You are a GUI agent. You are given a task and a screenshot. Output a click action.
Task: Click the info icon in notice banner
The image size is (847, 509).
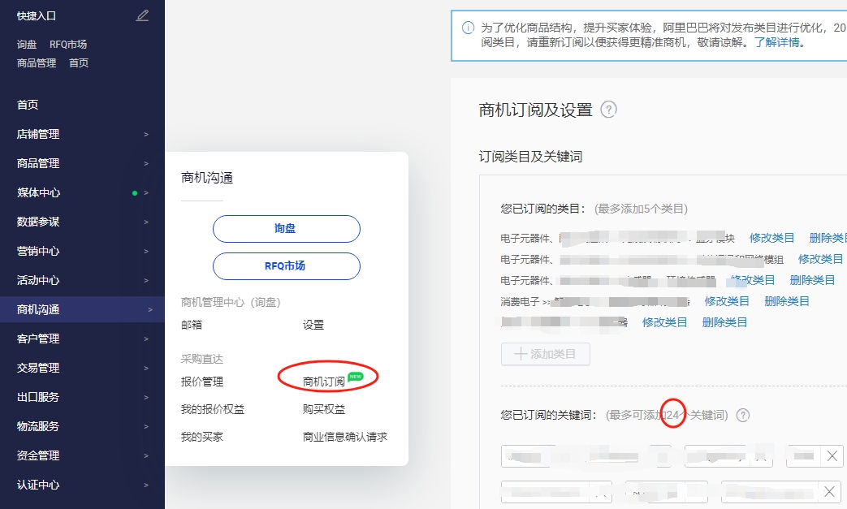[x=468, y=28]
